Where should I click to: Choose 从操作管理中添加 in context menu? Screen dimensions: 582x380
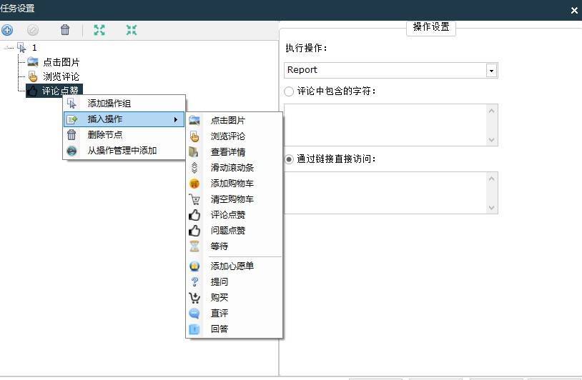coord(124,151)
